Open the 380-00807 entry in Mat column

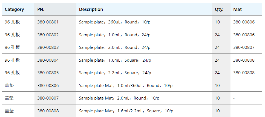(244, 47)
